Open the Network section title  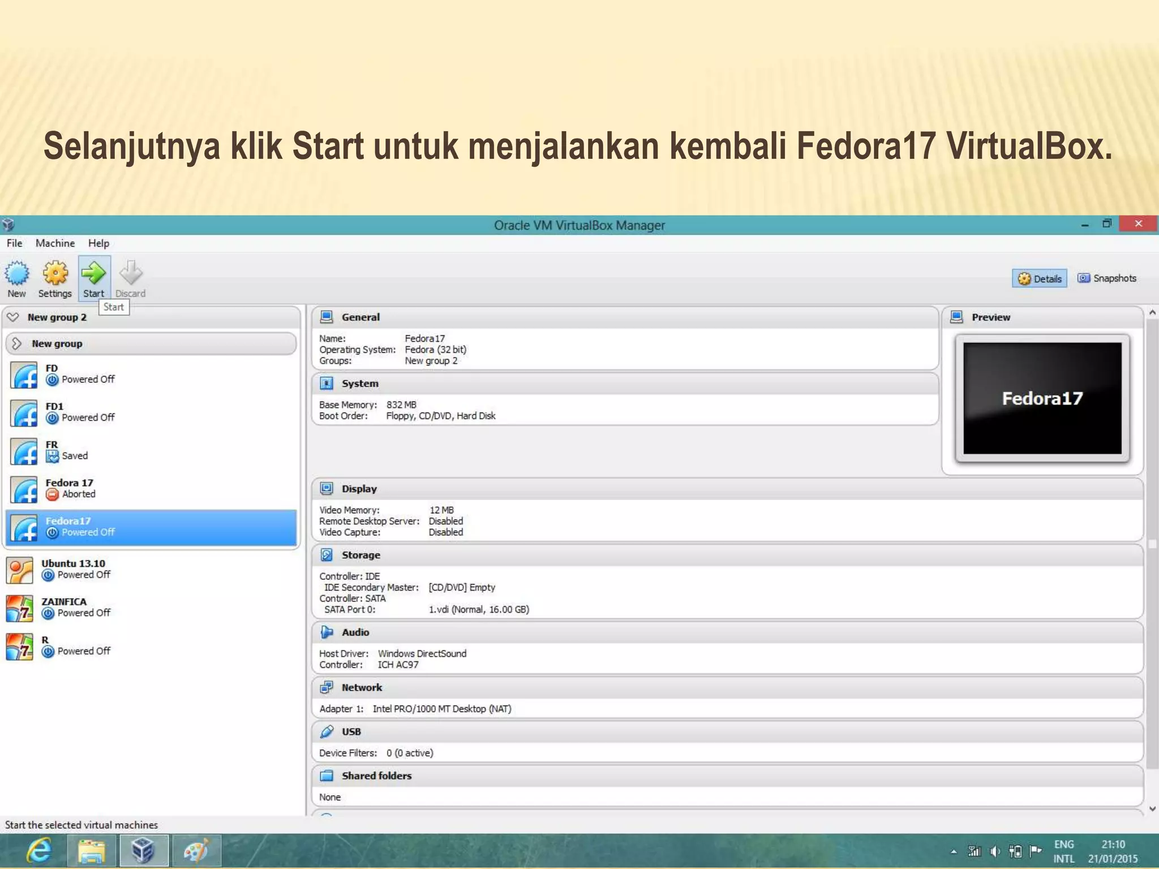point(362,687)
